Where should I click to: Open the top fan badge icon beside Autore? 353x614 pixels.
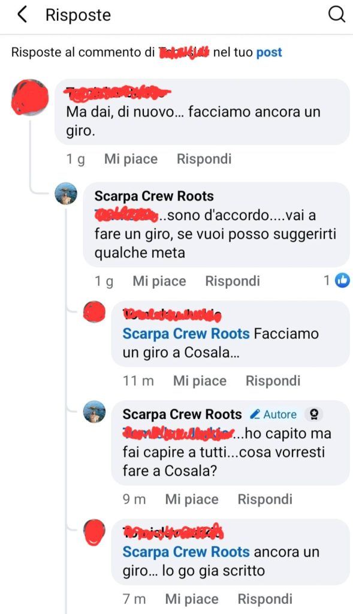coord(313,415)
